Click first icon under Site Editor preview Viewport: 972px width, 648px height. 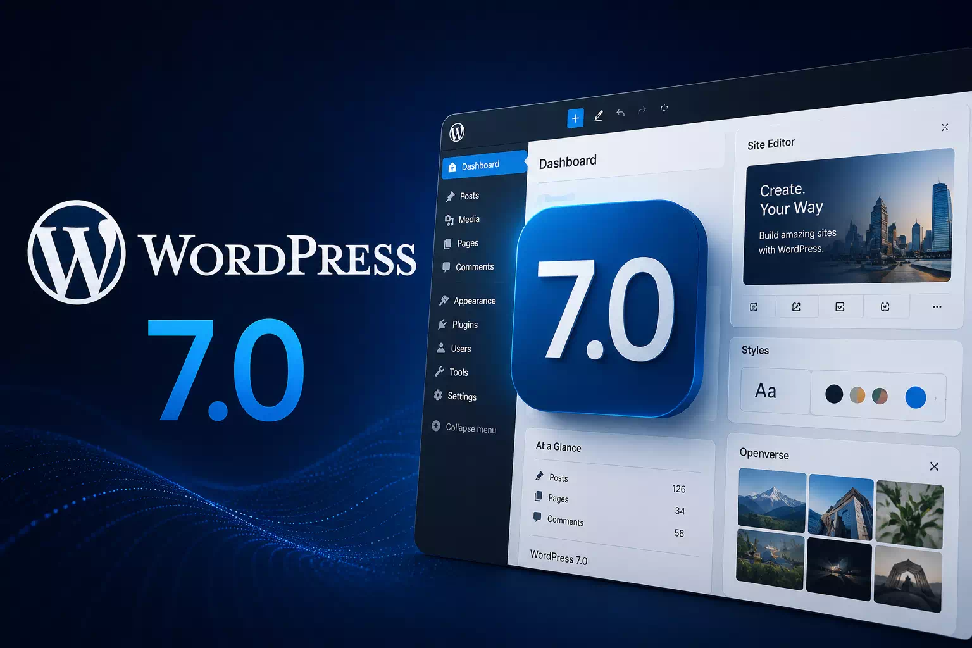coord(754,307)
